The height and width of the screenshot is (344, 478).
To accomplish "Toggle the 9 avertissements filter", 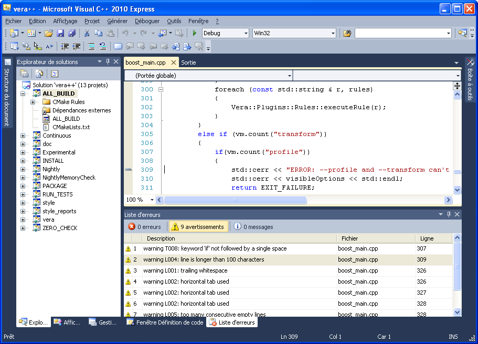I will click(198, 227).
